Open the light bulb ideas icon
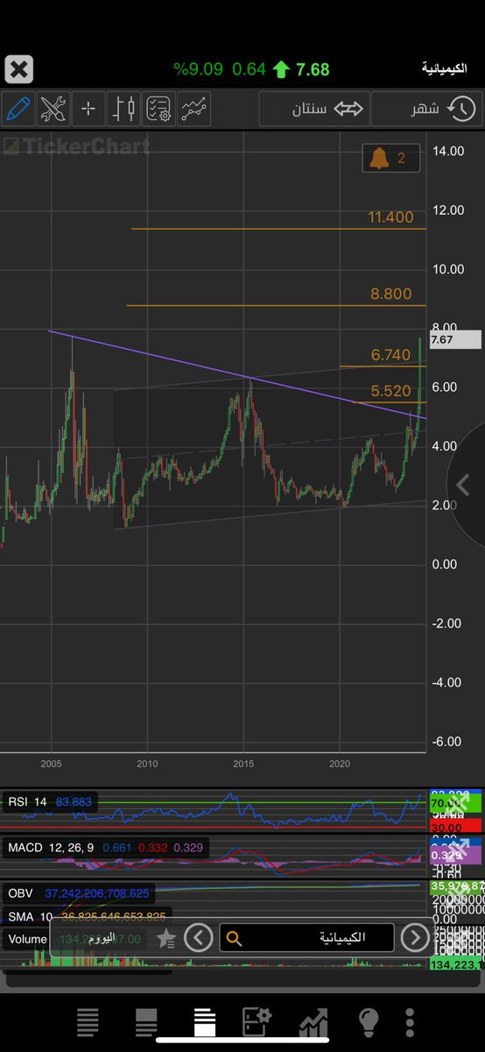Image resolution: width=485 pixels, height=1052 pixels. 369,1022
